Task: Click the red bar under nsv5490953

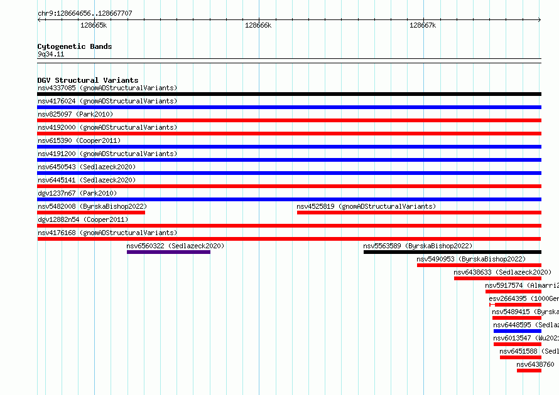Action: (x=479, y=265)
